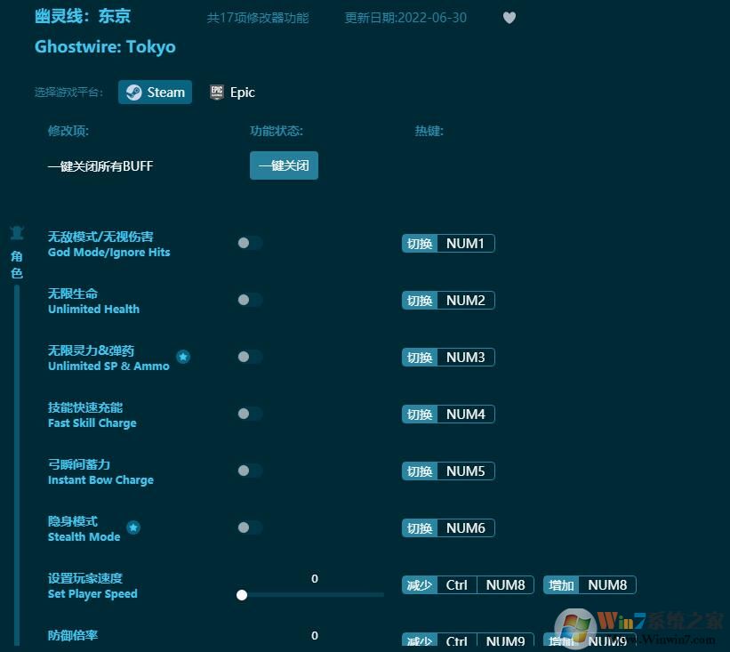Click the 切换 NUM1 hotkey button
Image resolution: width=730 pixels, height=652 pixels.
pos(447,243)
